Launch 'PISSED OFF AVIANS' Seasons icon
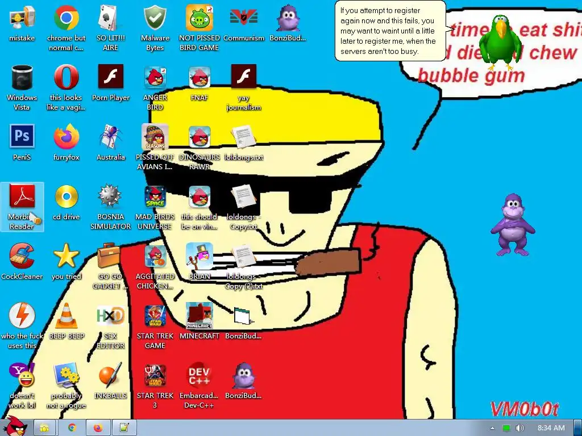The height and width of the screenshot is (436, 582). click(x=155, y=147)
